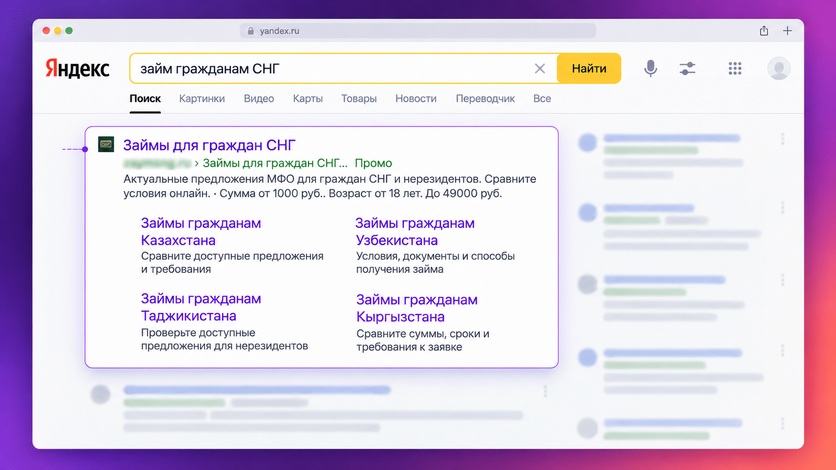Open Займы гражданам Узбекистана sitelink
836x470 pixels.
[x=415, y=231]
